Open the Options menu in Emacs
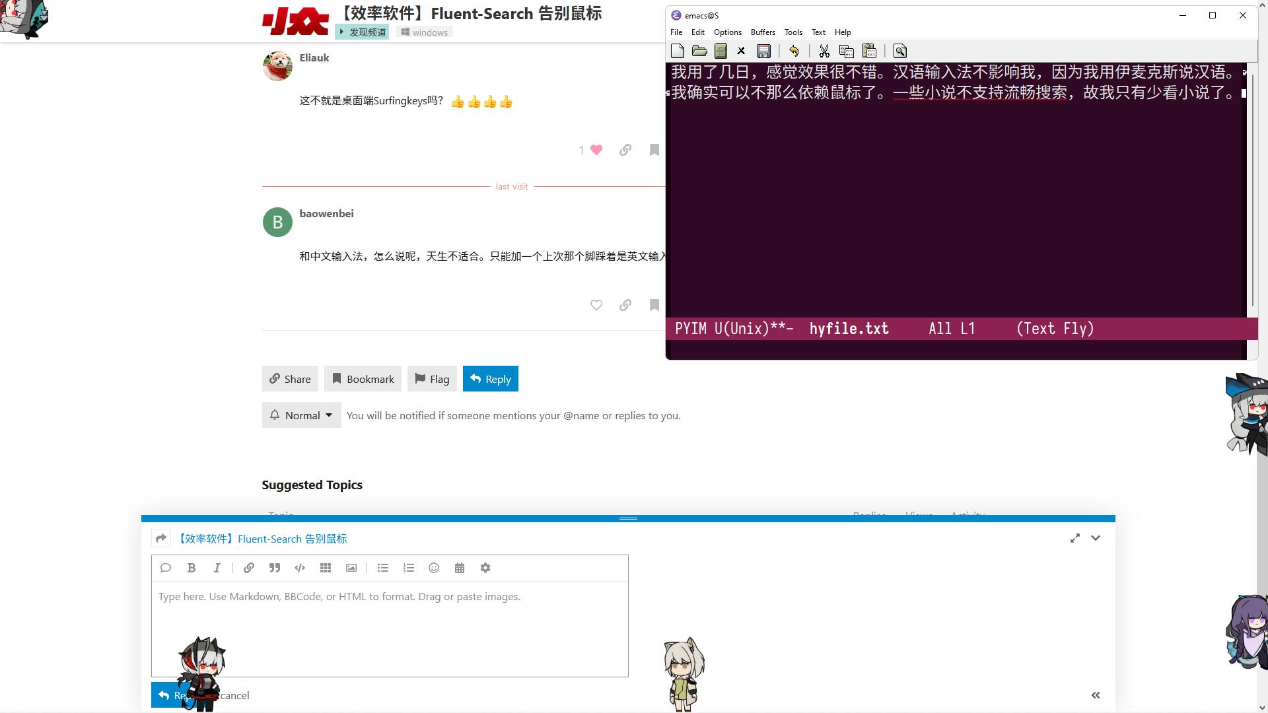The width and height of the screenshot is (1268, 713). click(x=727, y=32)
